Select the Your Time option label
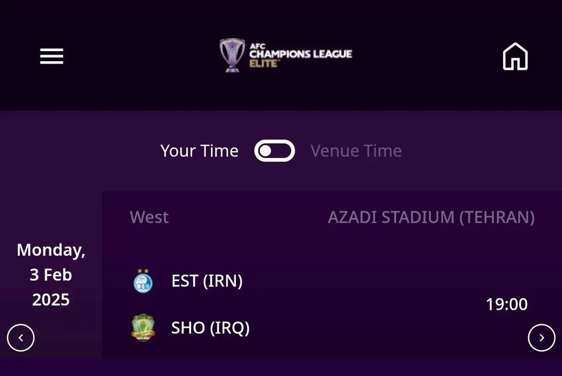Viewport: 562px width, 376px height. (200, 151)
